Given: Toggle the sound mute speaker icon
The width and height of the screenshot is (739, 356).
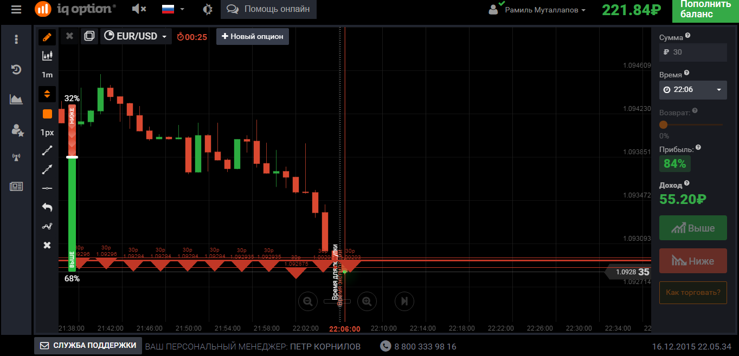Looking at the screenshot, I should 139,9.
